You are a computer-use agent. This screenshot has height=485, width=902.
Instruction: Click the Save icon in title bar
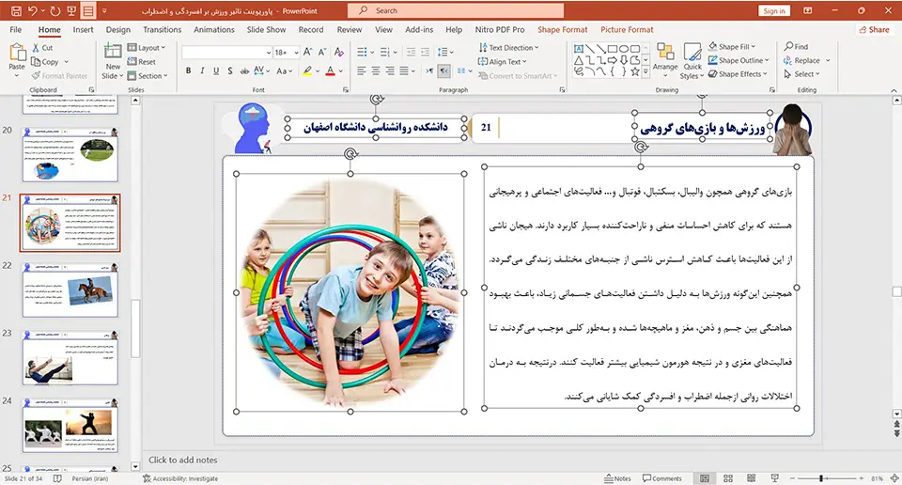16,11
